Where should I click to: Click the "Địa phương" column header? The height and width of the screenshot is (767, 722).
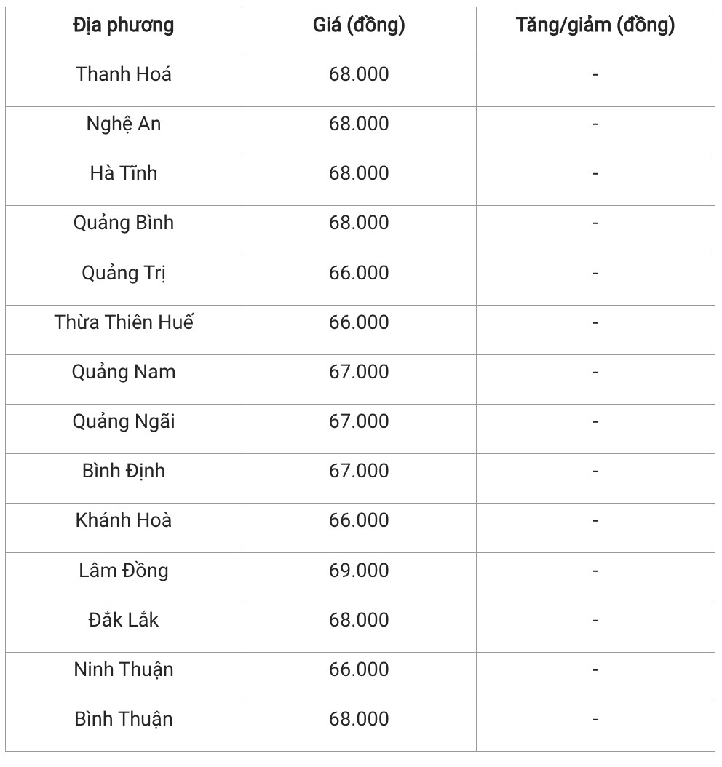coord(124,26)
